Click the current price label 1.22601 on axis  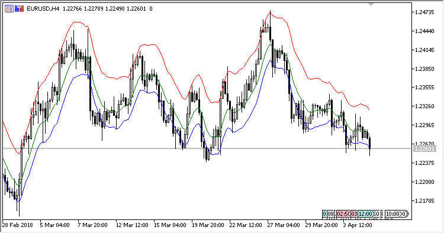click(424, 148)
